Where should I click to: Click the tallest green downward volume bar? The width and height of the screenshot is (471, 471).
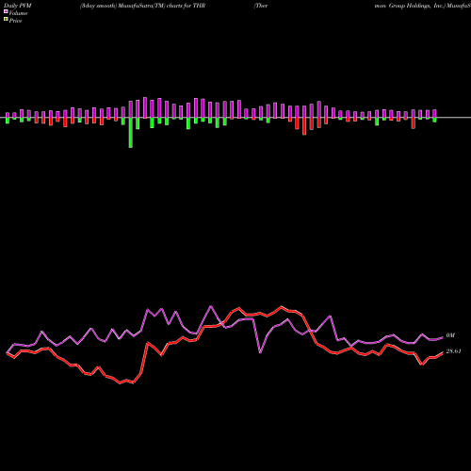[x=131, y=133]
